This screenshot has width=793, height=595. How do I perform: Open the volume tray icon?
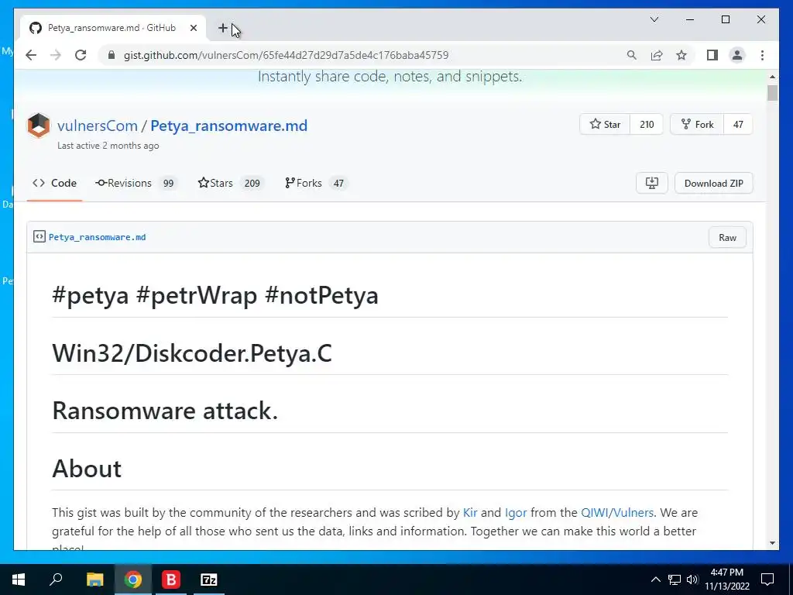pyautogui.click(x=692, y=580)
